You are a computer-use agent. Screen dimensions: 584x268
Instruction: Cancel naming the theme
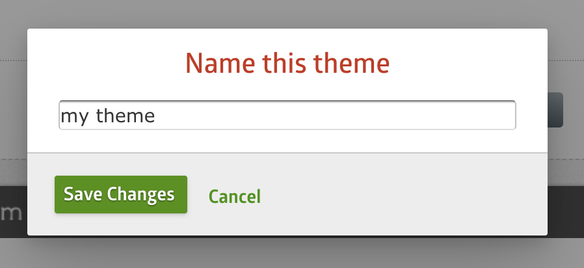pyautogui.click(x=234, y=196)
